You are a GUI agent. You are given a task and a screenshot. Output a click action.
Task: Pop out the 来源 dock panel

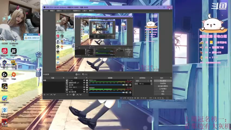pyautogui.click(x=87, y=78)
